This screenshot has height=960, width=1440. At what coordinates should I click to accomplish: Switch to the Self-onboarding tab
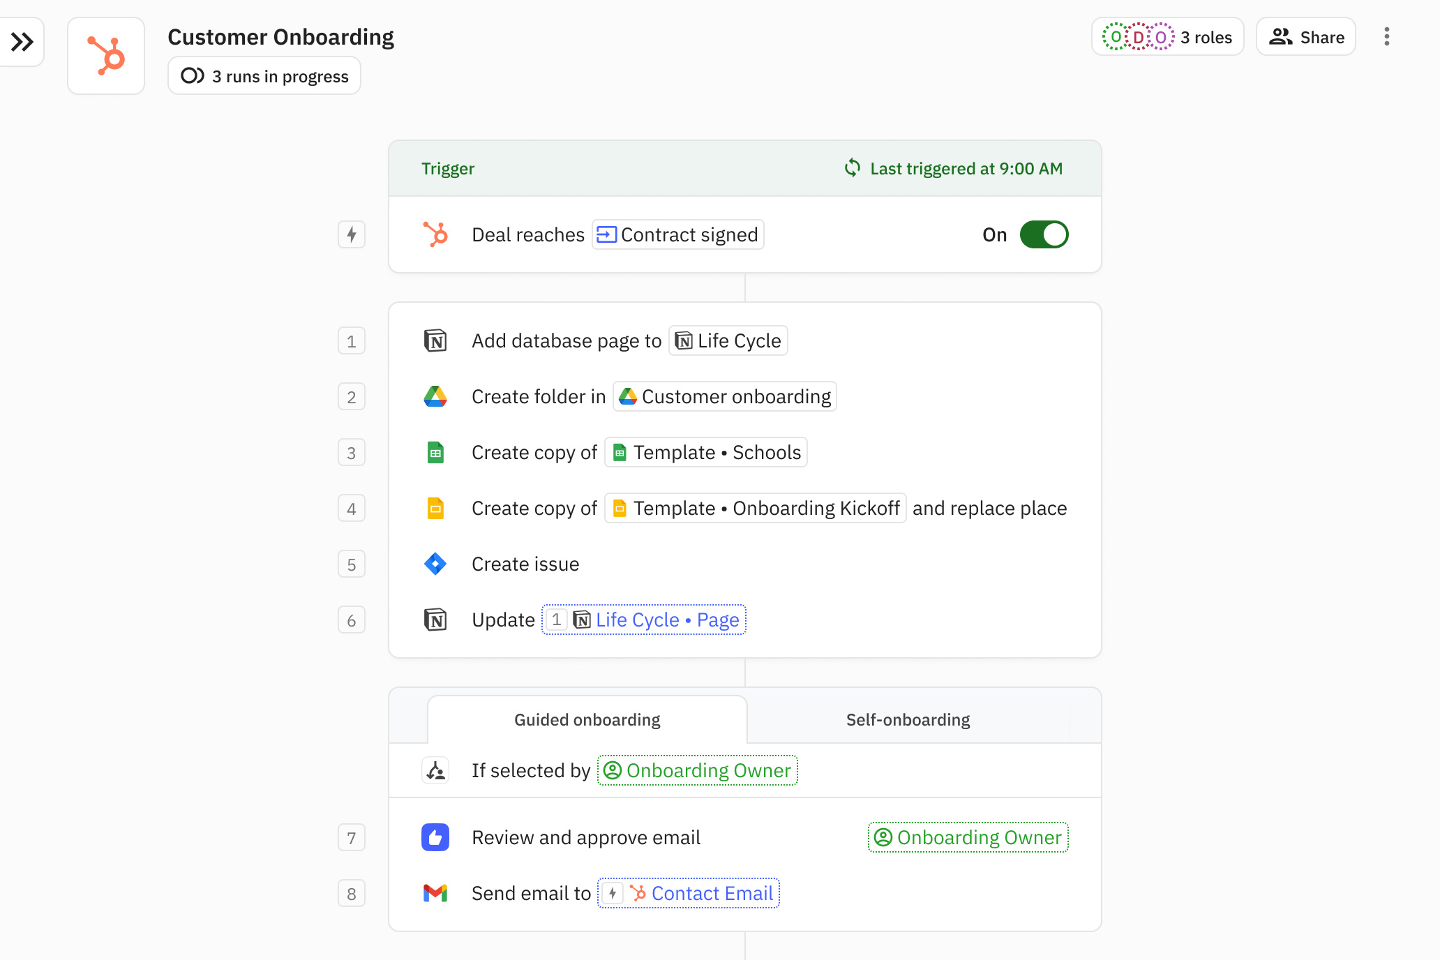[x=908, y=719]
